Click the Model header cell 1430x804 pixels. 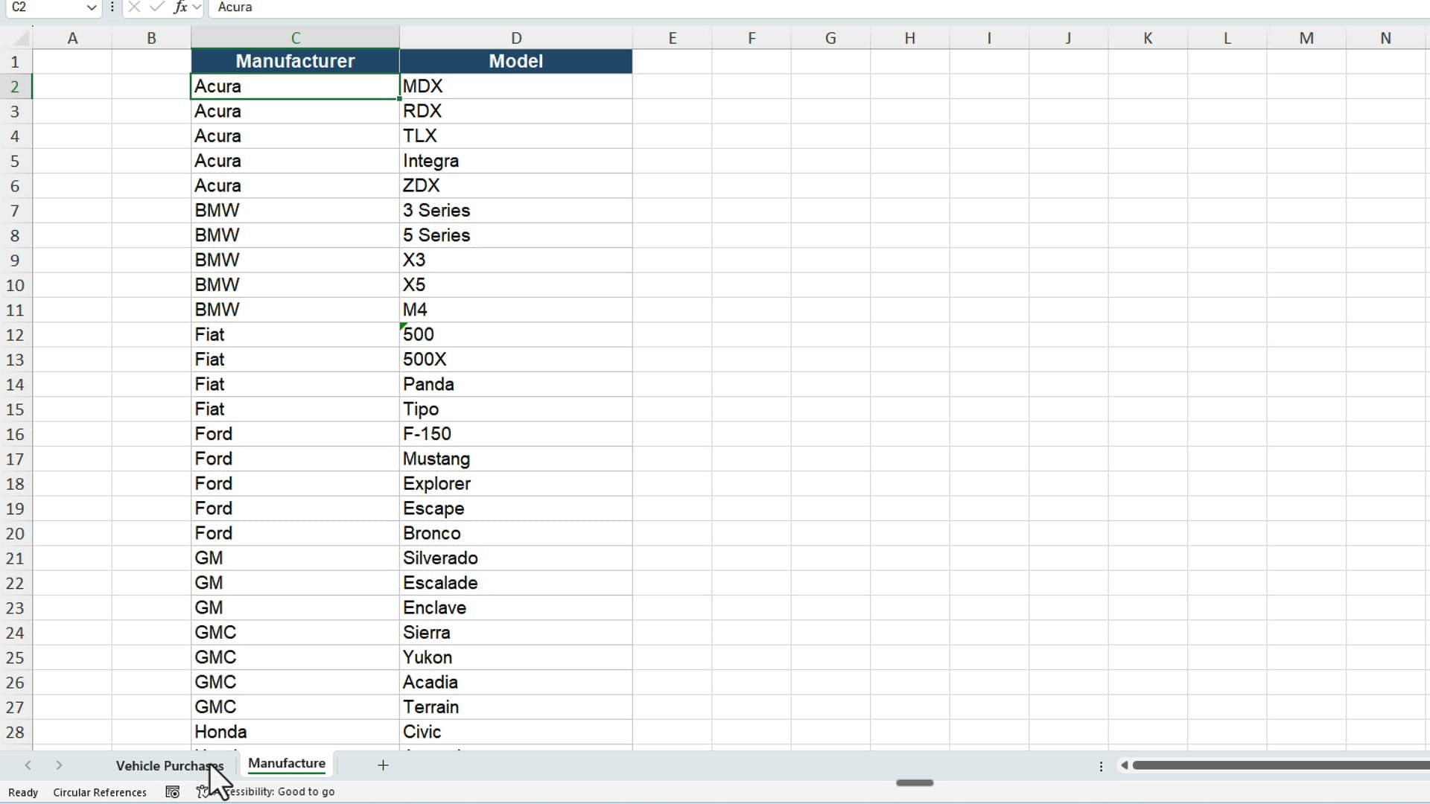(x=516, y=61)
